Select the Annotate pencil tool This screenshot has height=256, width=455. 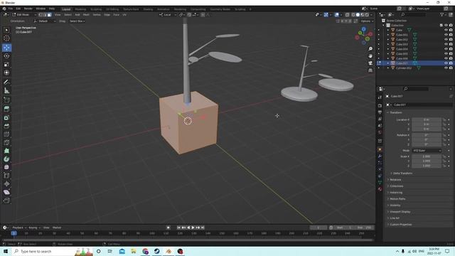[6, 82]
